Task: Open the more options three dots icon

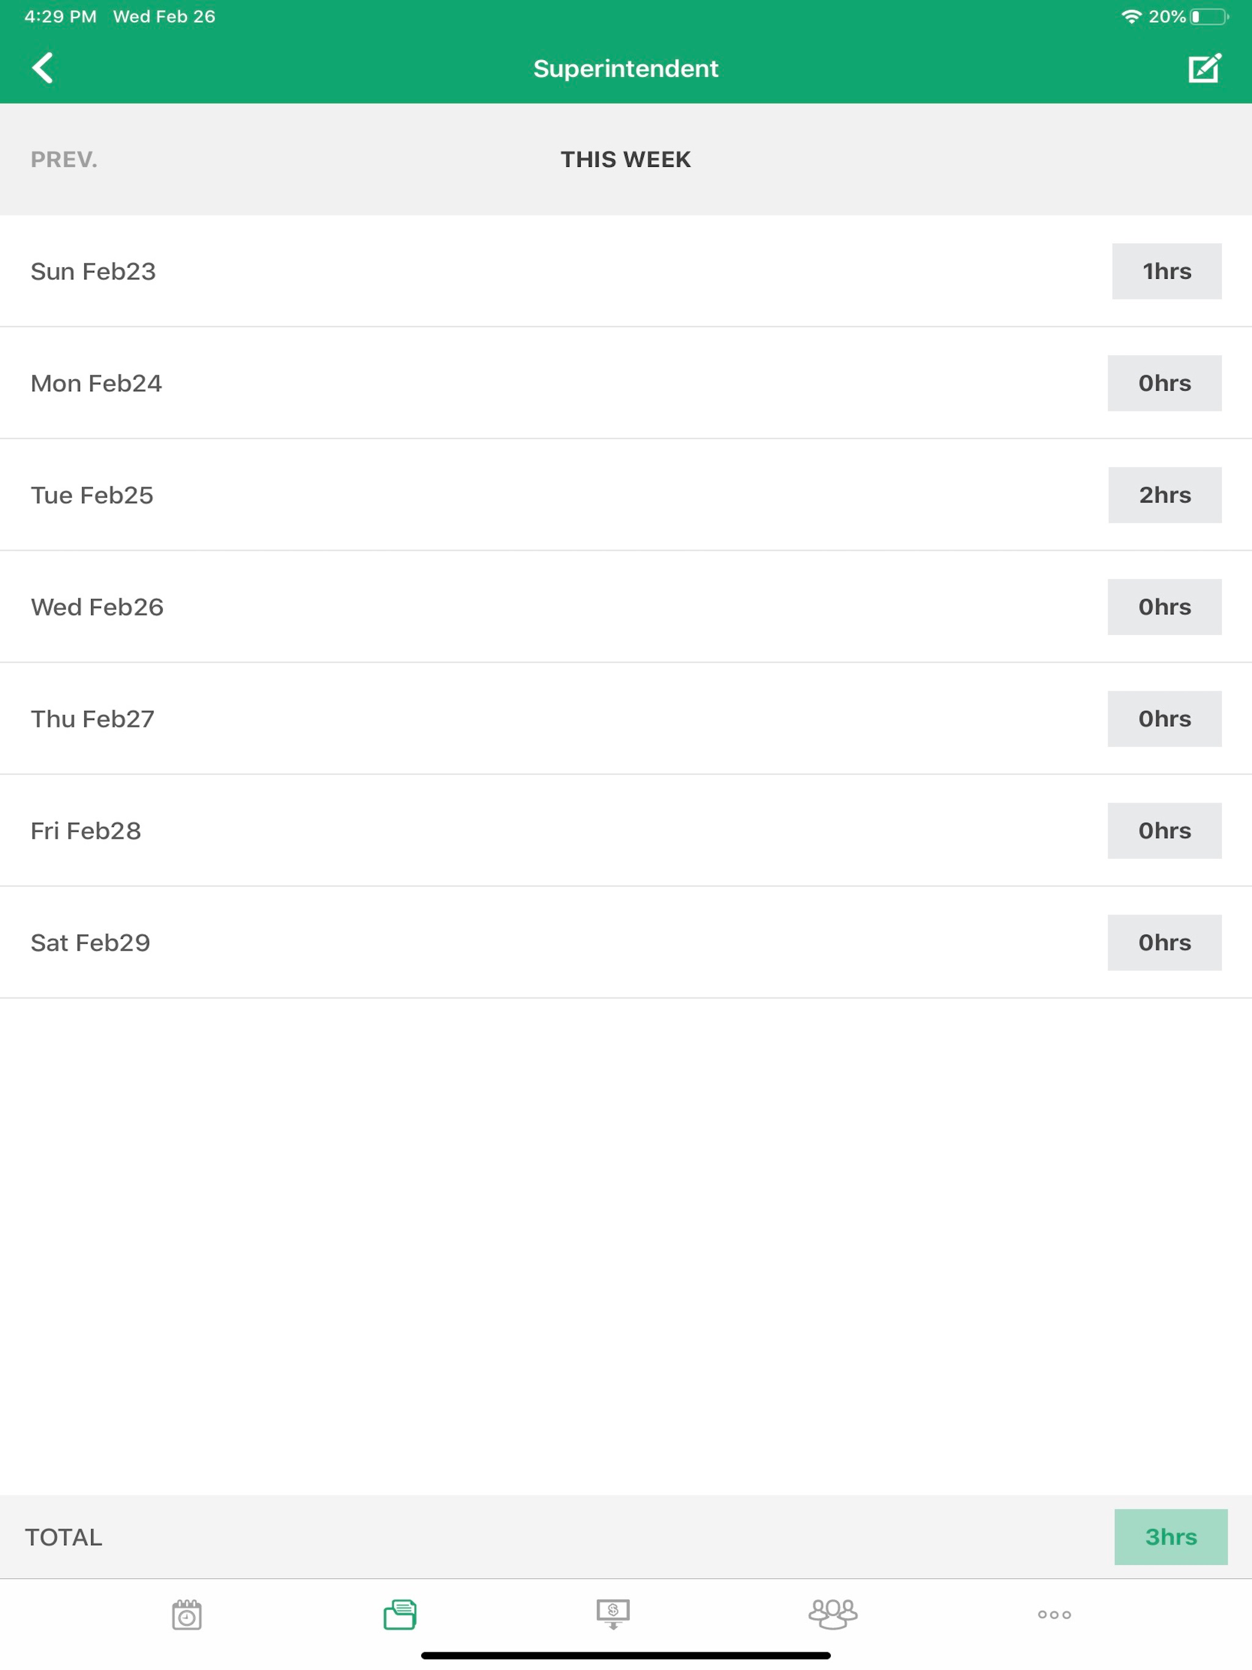Action: (x=1054, y=1615)
